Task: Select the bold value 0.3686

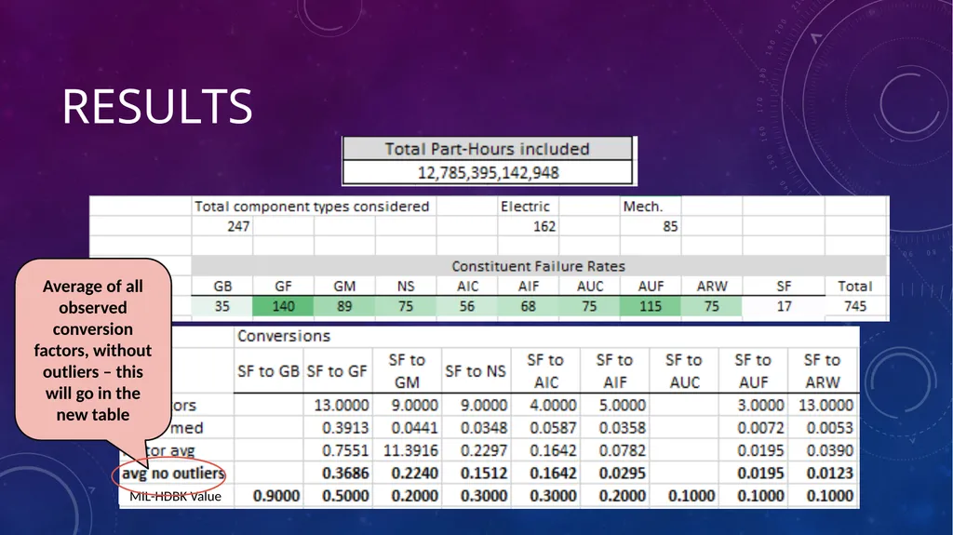Action: pos(345,473)
